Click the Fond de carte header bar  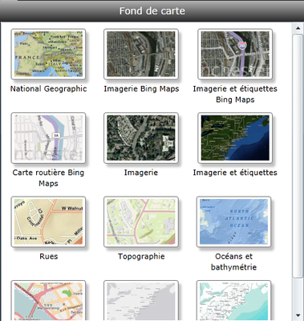pos(152,11)
